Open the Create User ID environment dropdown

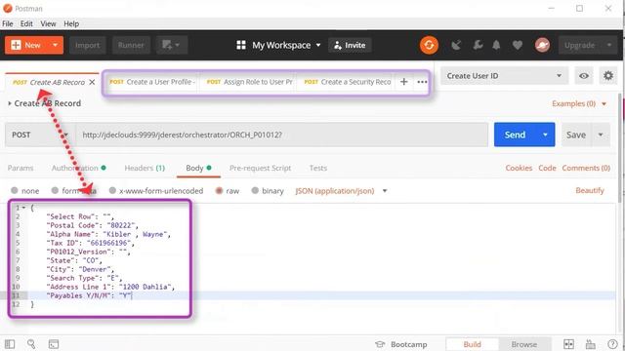[x=504, y=76]
